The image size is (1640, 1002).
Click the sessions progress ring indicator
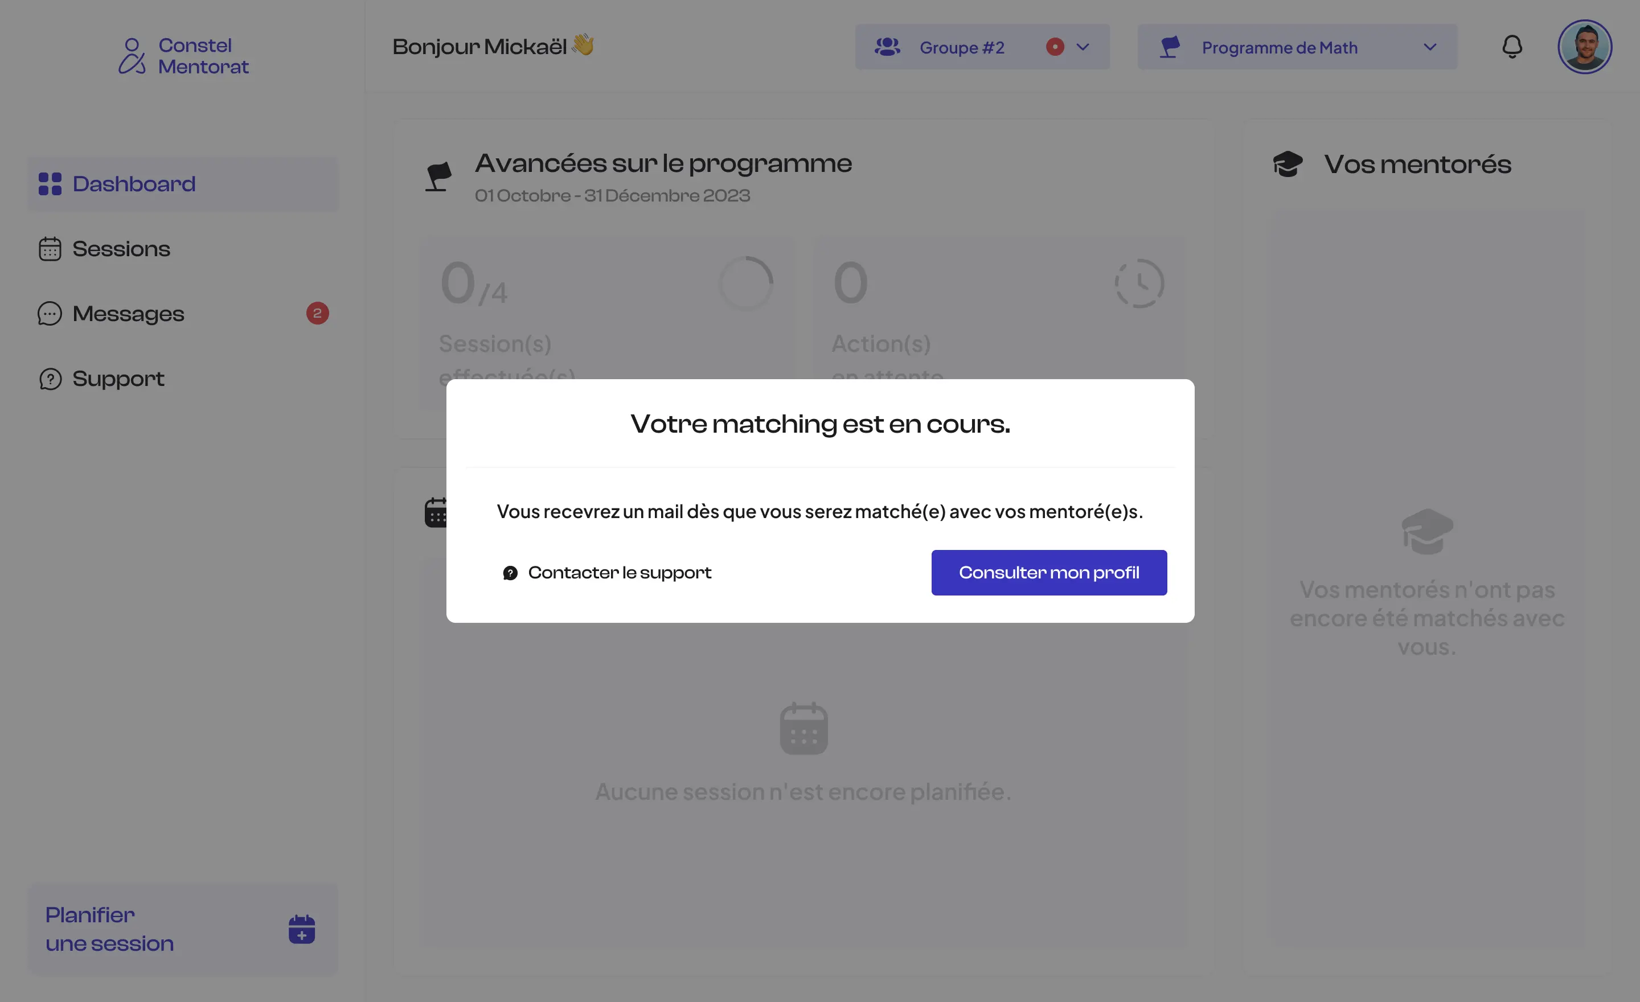click(746, 284)
